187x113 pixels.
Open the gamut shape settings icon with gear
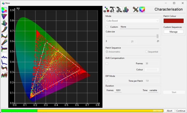[126, 10]
